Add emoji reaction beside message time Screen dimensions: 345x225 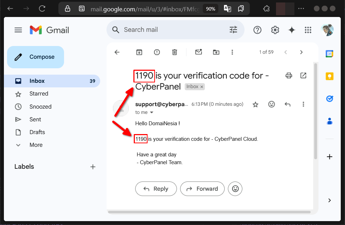(271, 104)
